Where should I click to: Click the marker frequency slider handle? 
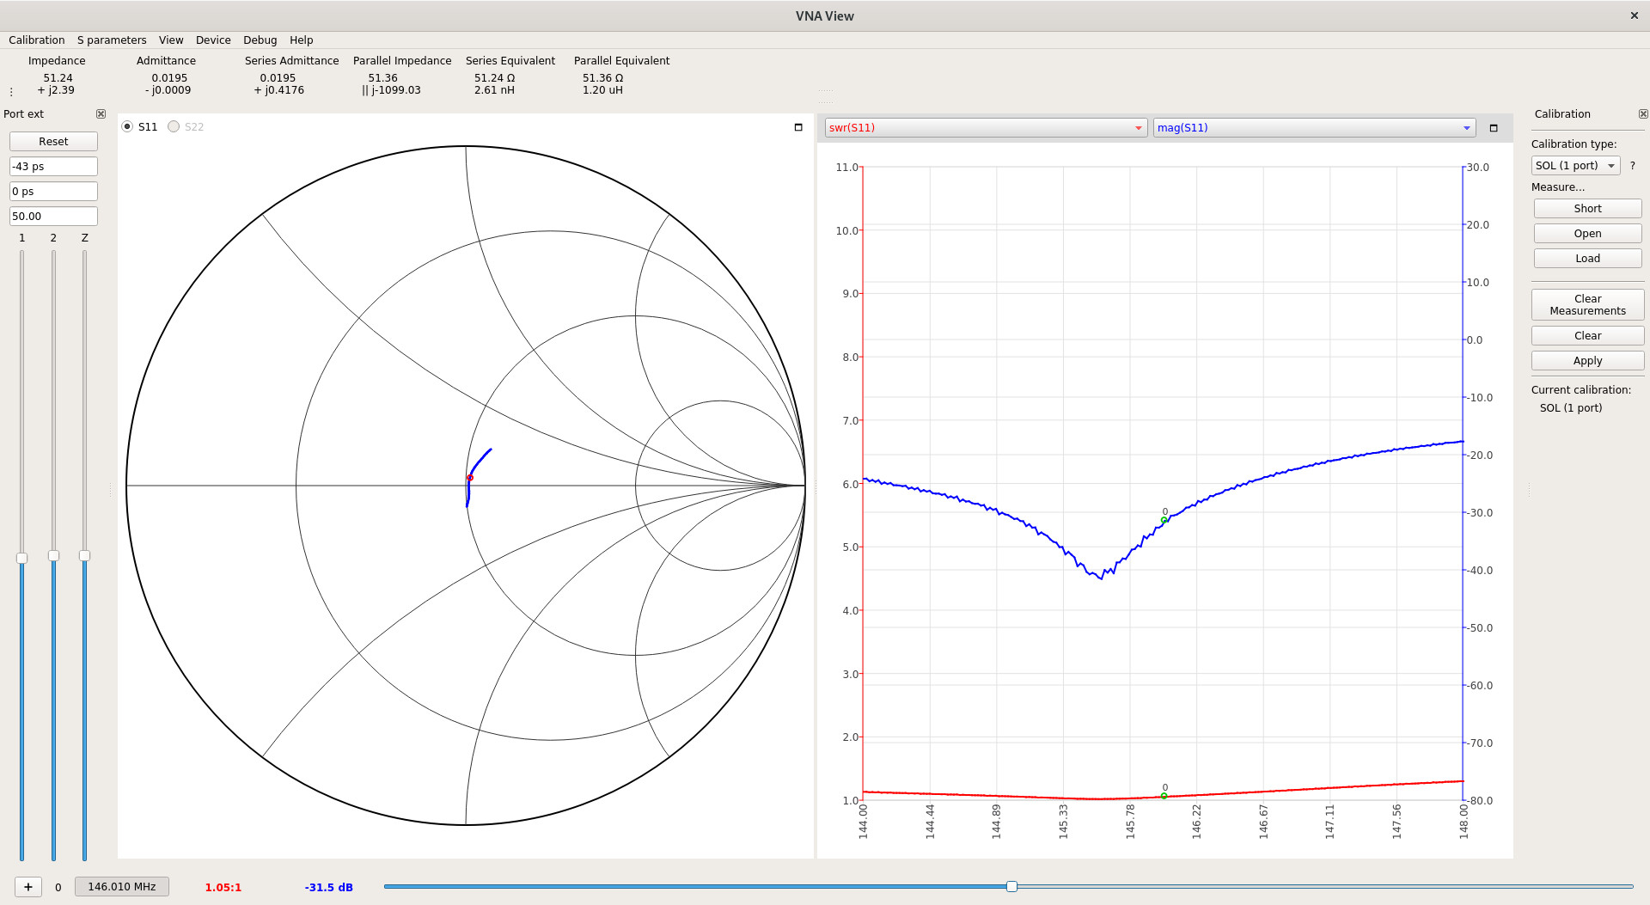[1011, 886]
